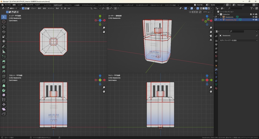This screenshot has width=259, height=139.
Task: Choose the Extrude Region tool
Action: [4, 62]
